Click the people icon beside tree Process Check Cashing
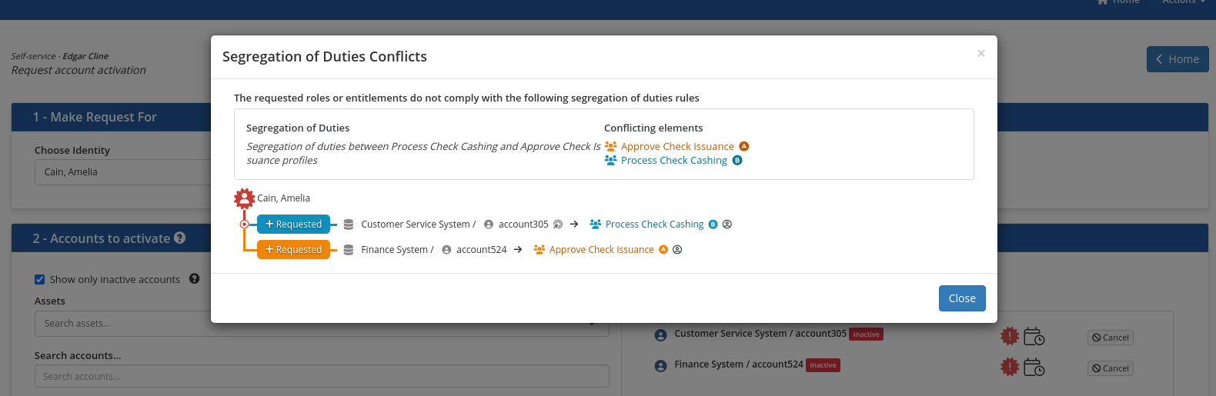The height and width of the screenshot is (396, 1216). tap(596, 224)
